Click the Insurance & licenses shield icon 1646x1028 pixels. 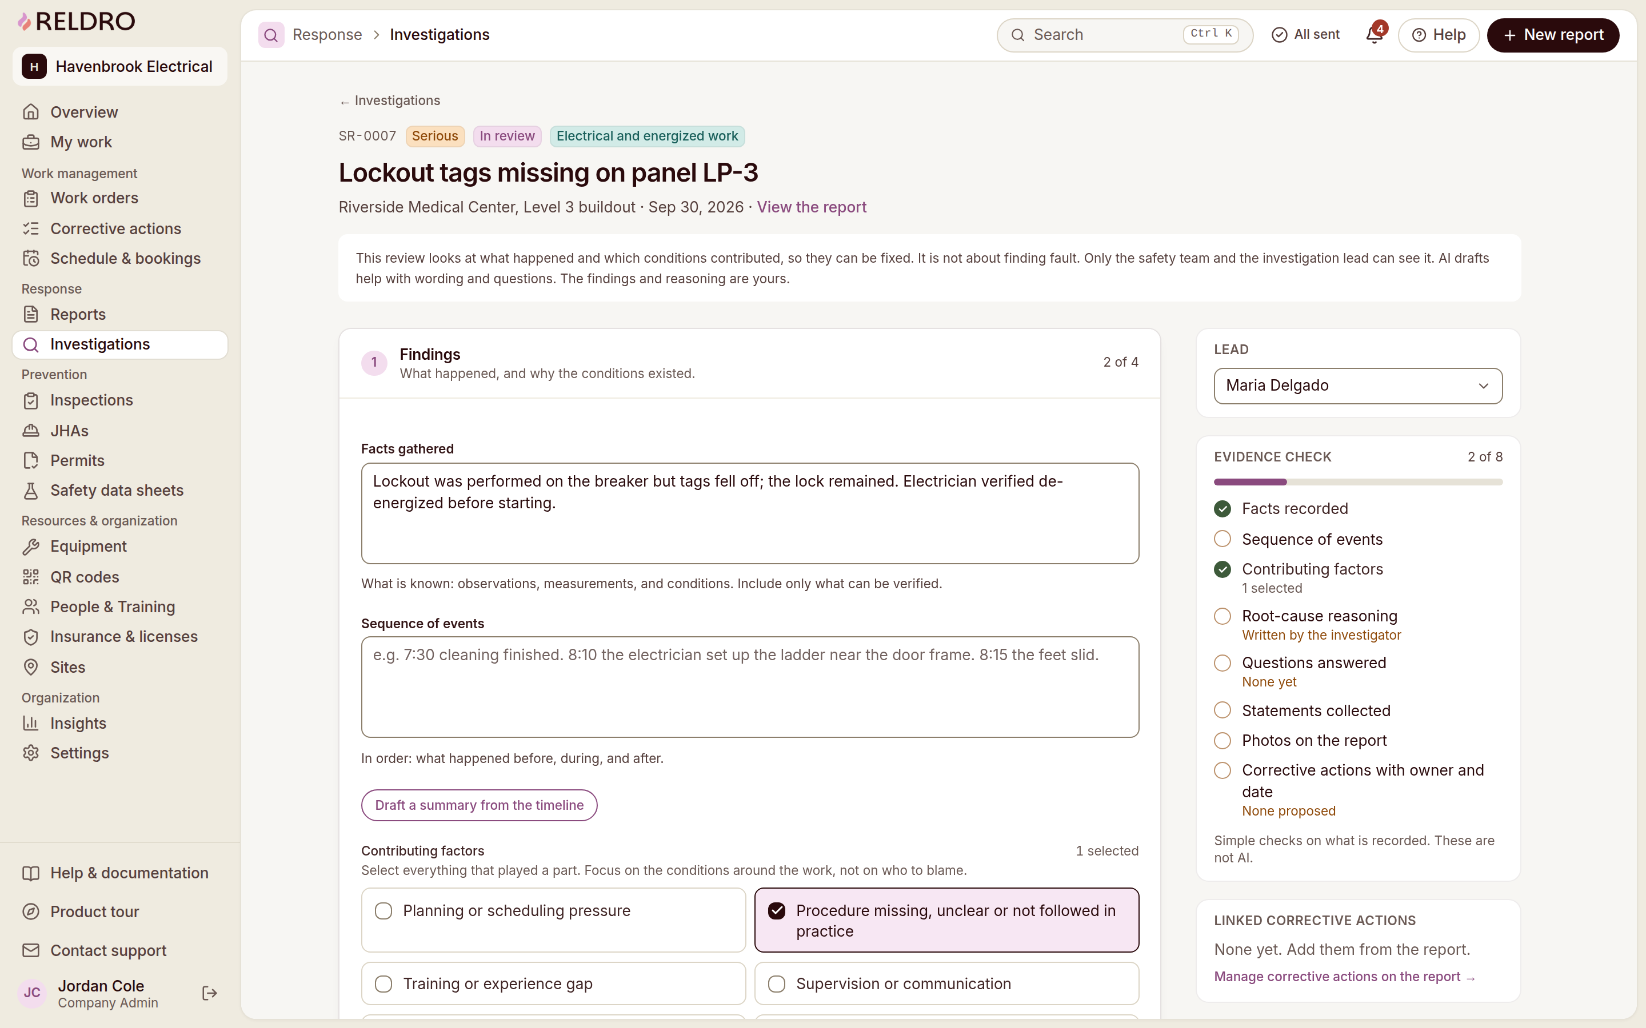(31, 636)
